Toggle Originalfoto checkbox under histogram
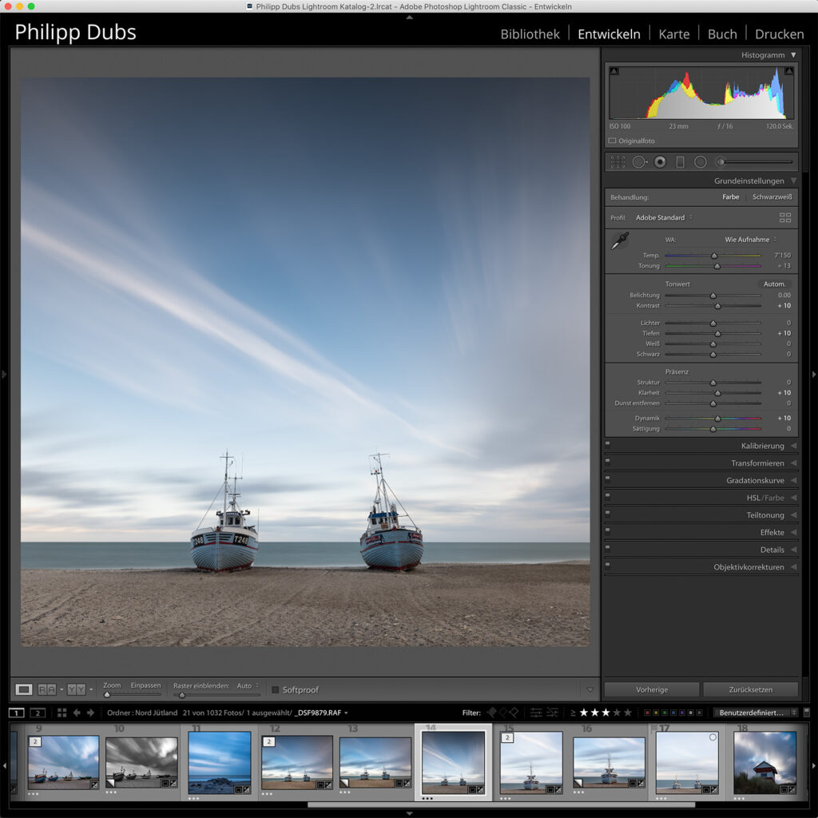The width and height of the screenshot is (818, 818). (613, 141)
